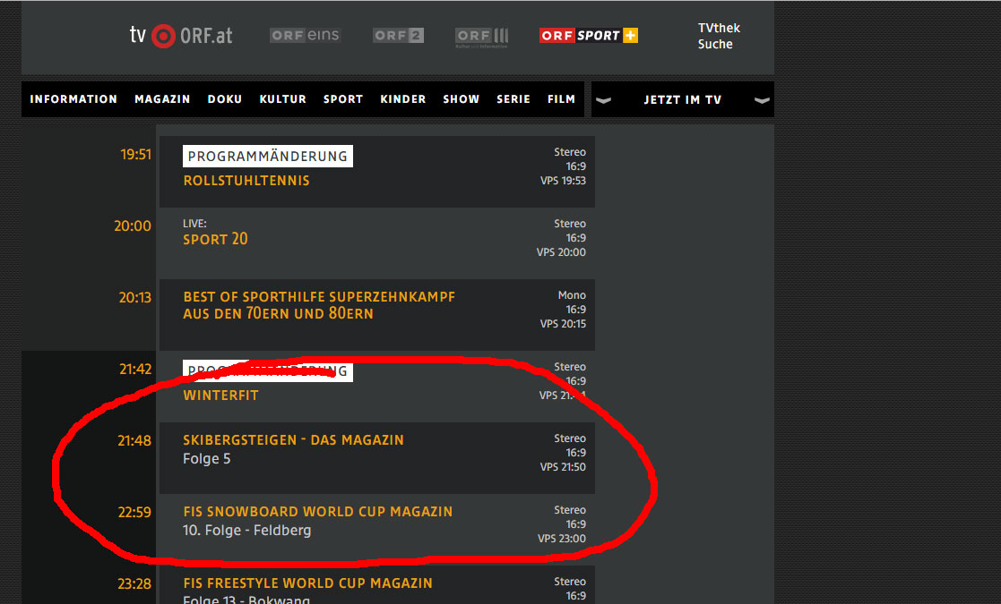Viewport: 1001px width, 604px height.
Task: Open FIS Snowboard World Cup Magazin programme
Action: (x=318, y=512)
